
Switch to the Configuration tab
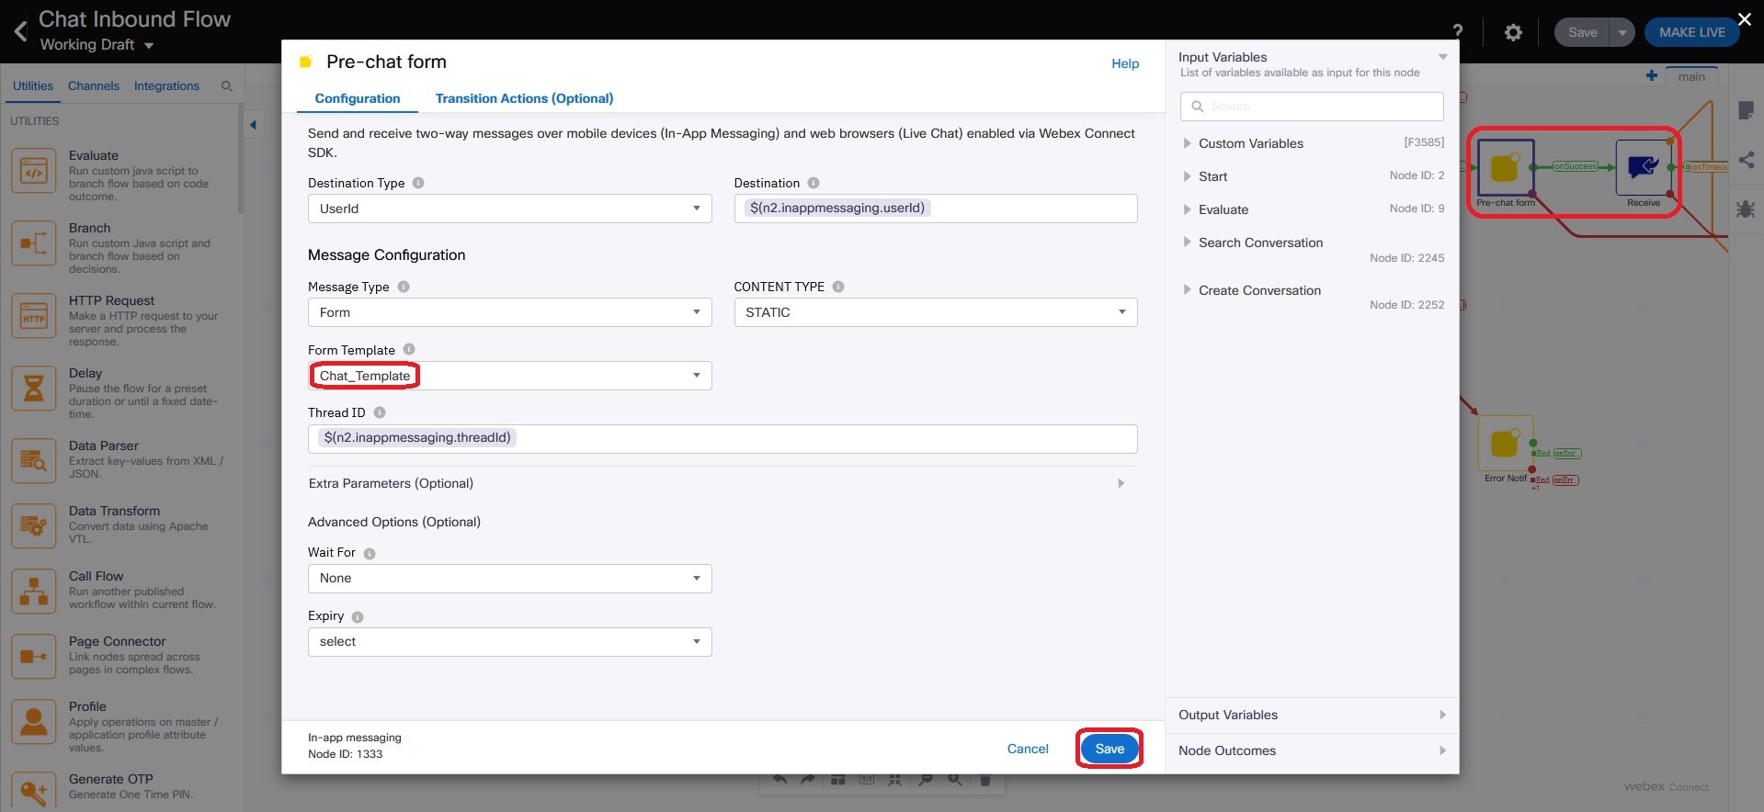click(358, 98)
